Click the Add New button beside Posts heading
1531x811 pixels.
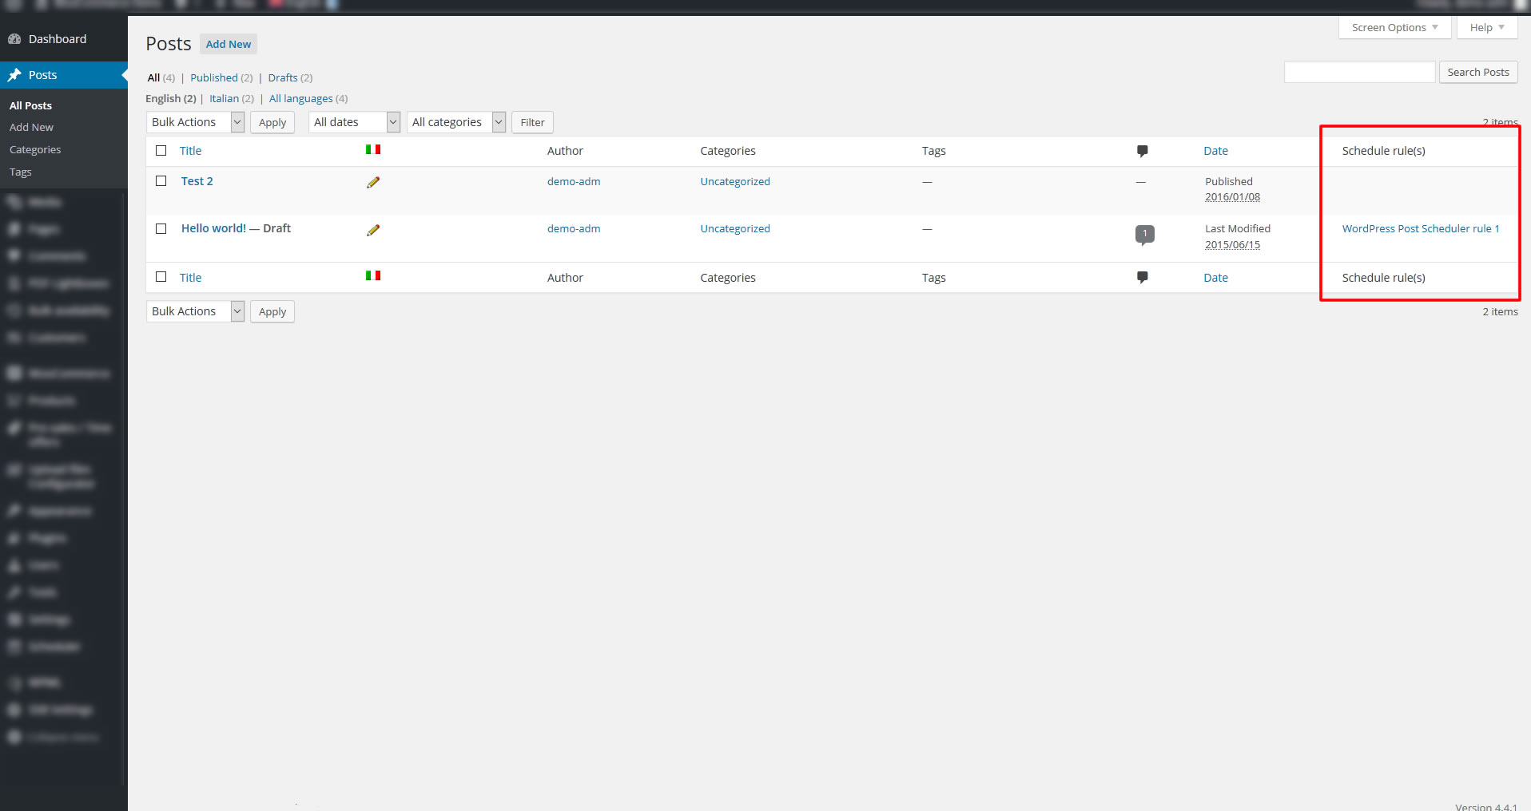(x=229, y=44)
